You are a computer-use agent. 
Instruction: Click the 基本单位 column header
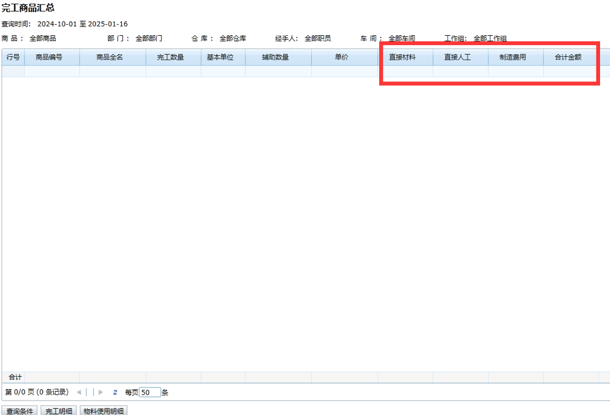(223, 57)
